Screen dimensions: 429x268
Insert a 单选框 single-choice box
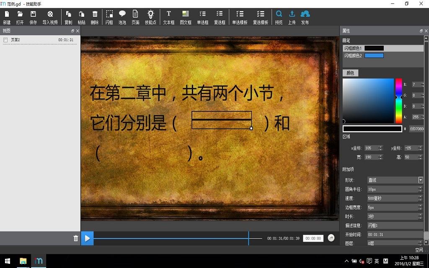[203, 17]
